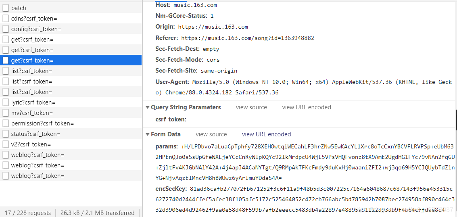The height and width of the screenshot is (217, 457).
Task: Click the Sec-Fetch-Dest value empty
Action: pos(211,49)
